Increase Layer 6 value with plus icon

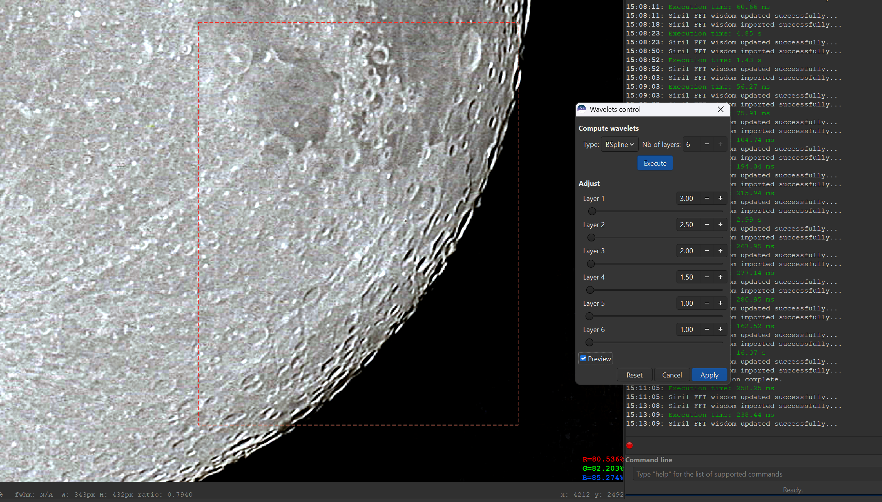tap(720, 329)
